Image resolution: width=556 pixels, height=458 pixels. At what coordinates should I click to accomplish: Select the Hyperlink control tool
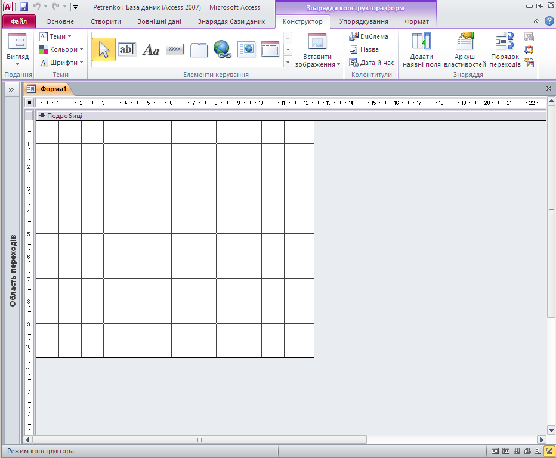[223, 49]
